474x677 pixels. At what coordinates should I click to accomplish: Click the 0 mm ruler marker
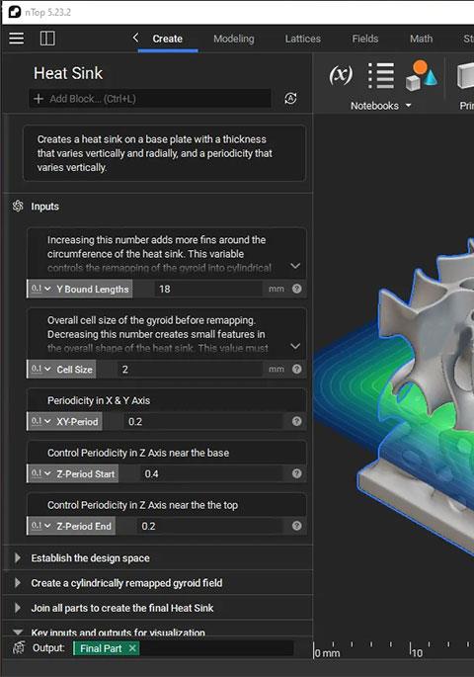[x=327, y=653]
